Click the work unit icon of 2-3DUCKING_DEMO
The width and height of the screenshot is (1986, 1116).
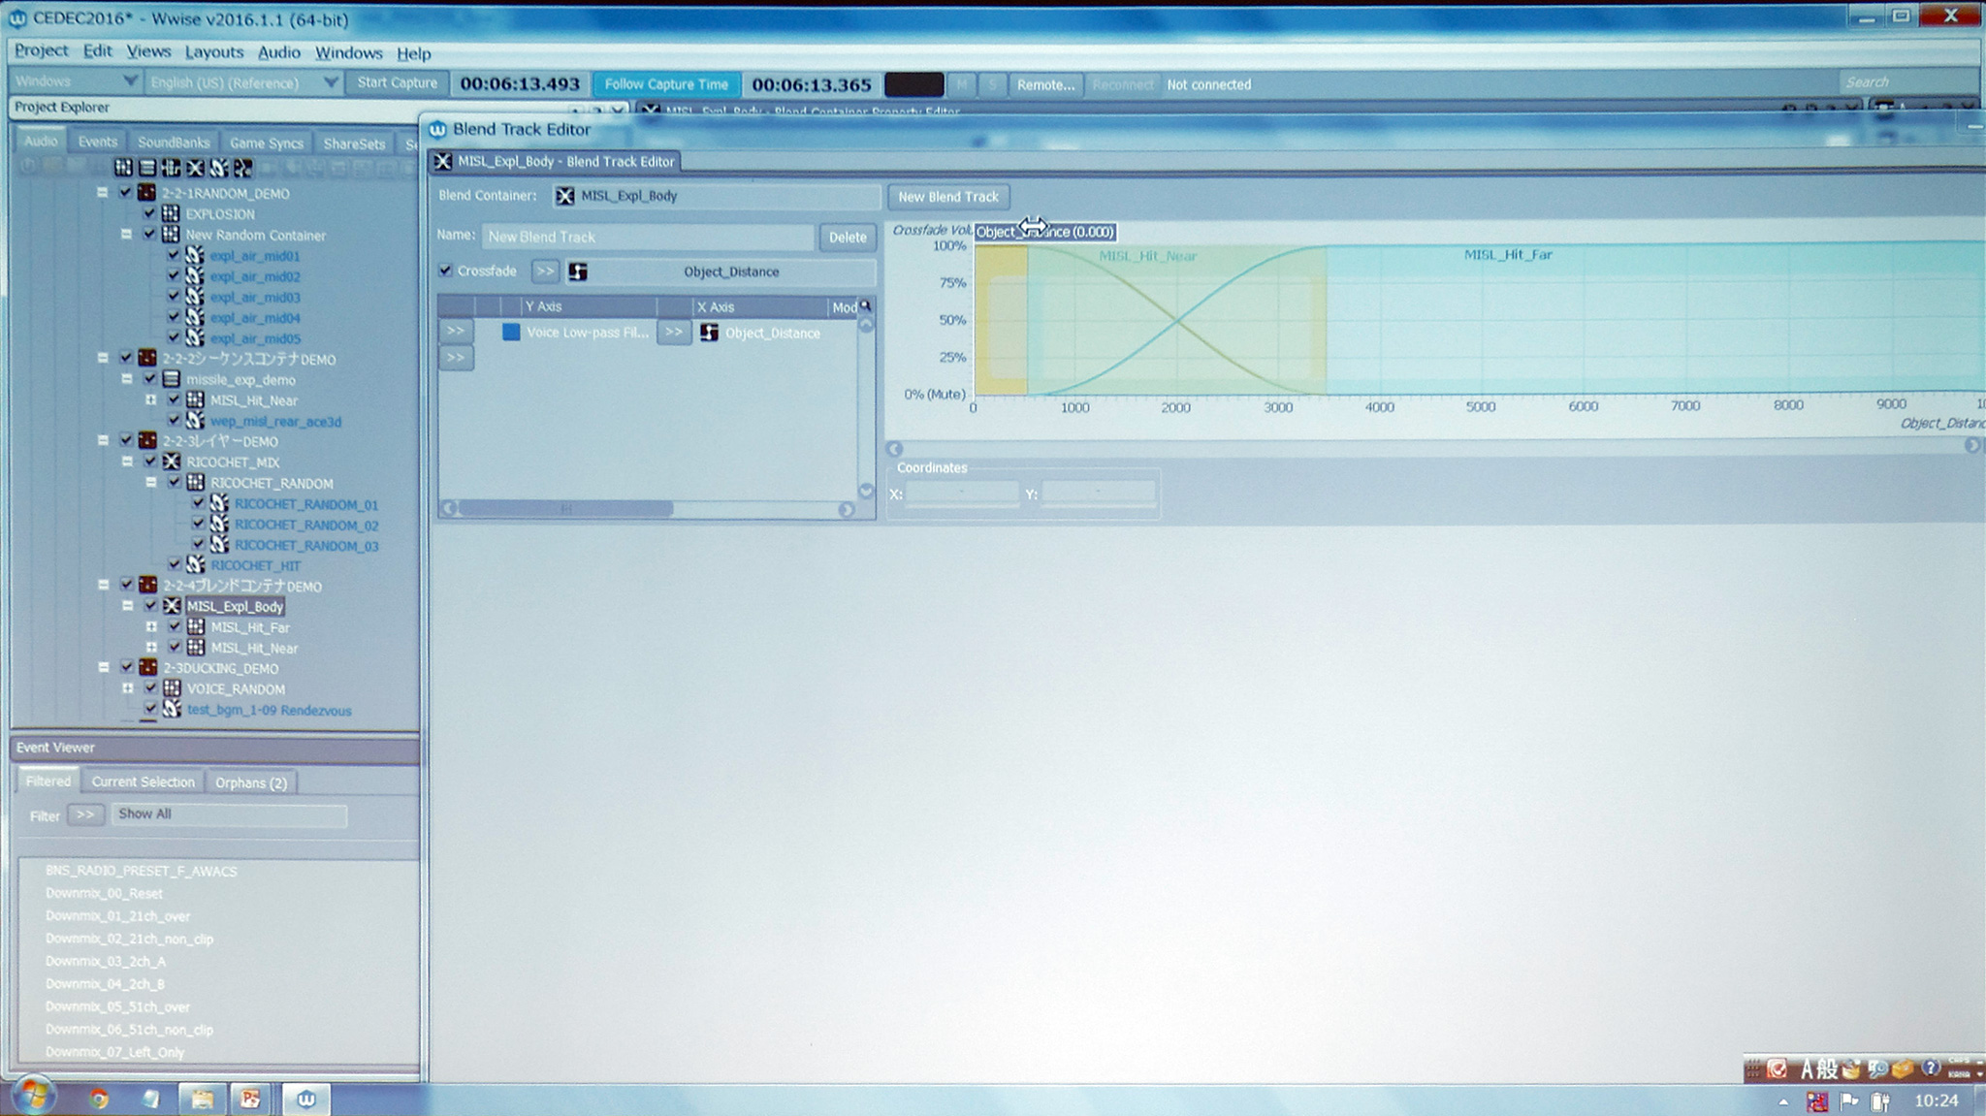[x=147, y=668]
